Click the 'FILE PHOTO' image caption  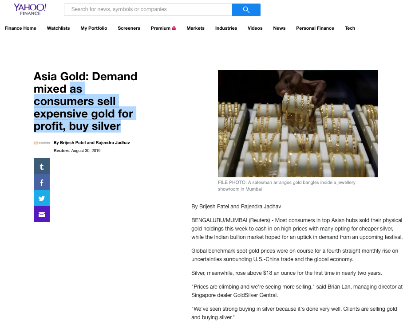(287, 185)
